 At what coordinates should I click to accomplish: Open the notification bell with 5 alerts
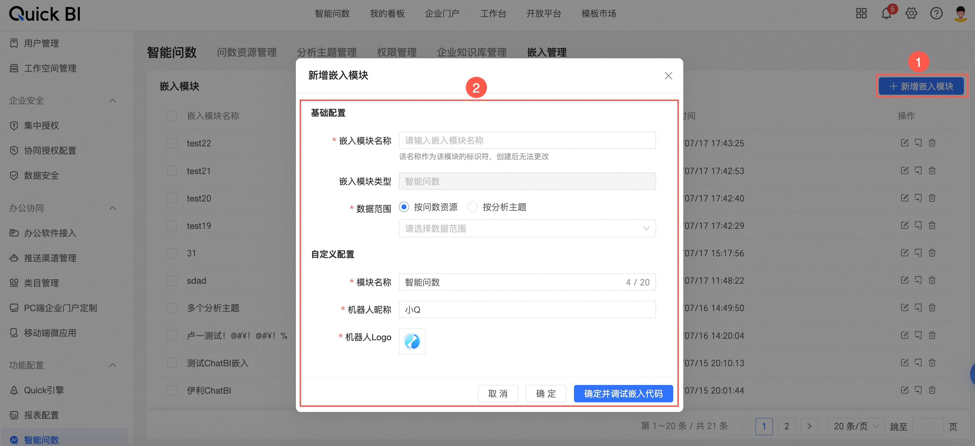pos(886,14)
